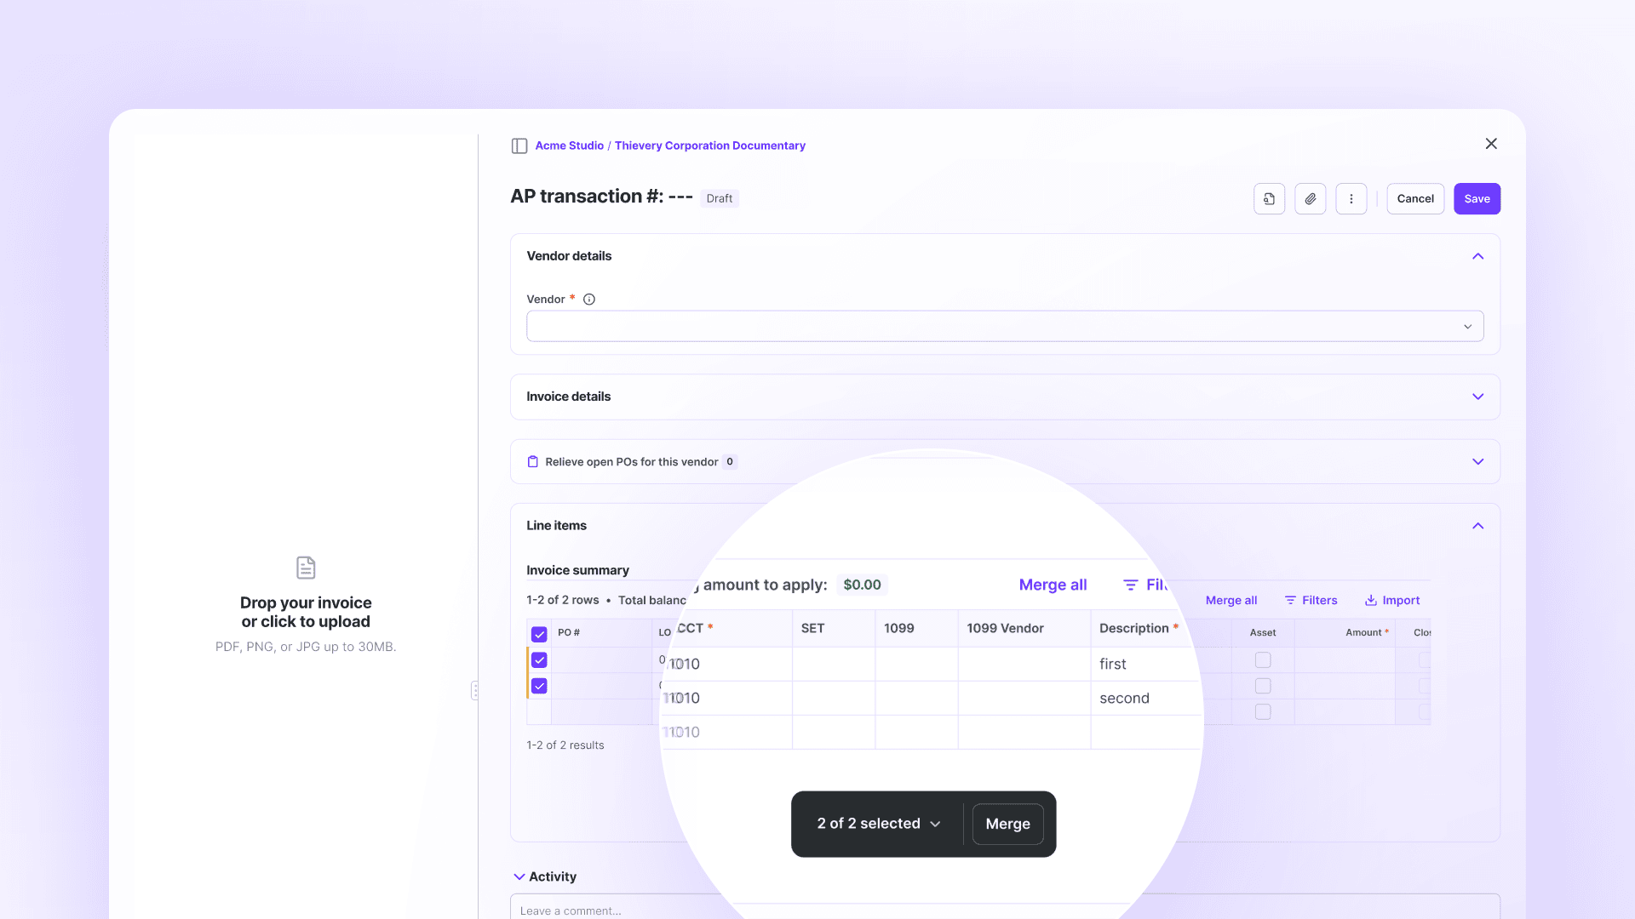Image resolution: width=1635 pixels, height=919 pixels.
Task: Tick the Asset checkbox in the third row
Action: [x=1263, y=711]
